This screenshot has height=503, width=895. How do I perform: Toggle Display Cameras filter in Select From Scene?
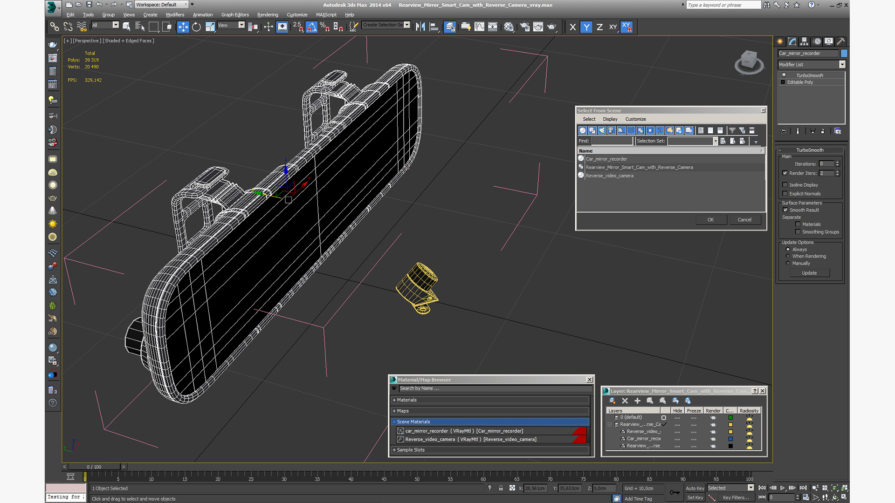612,130
